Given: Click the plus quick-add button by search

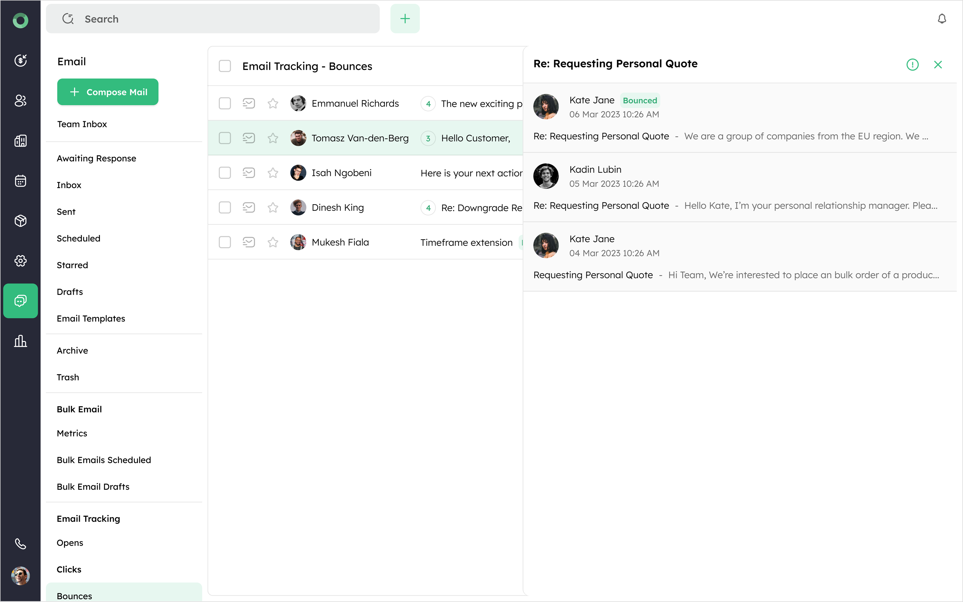Looking at the screenshot, I should coord(405,19).
